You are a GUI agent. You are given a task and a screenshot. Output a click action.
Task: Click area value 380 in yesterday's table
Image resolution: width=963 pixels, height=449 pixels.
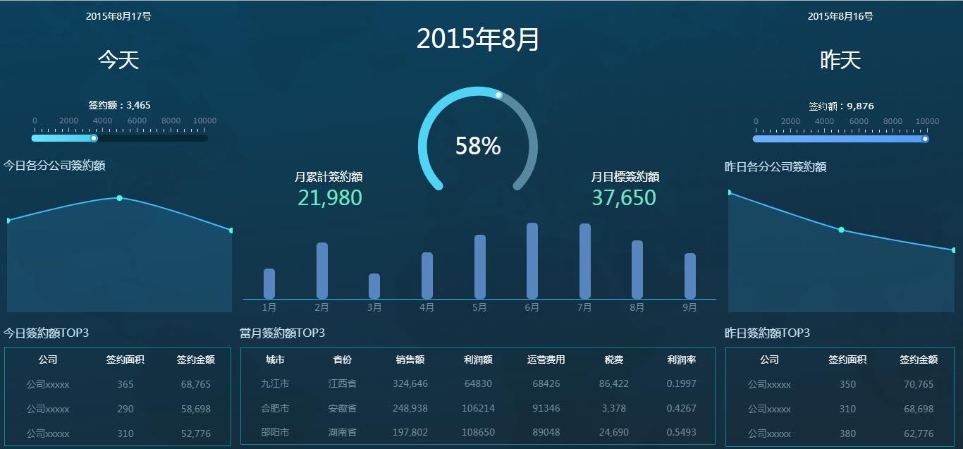847,433
